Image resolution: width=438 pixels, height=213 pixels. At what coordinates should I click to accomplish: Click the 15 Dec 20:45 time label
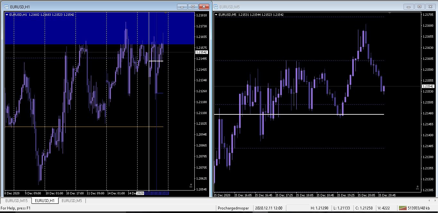pos(387,195)
